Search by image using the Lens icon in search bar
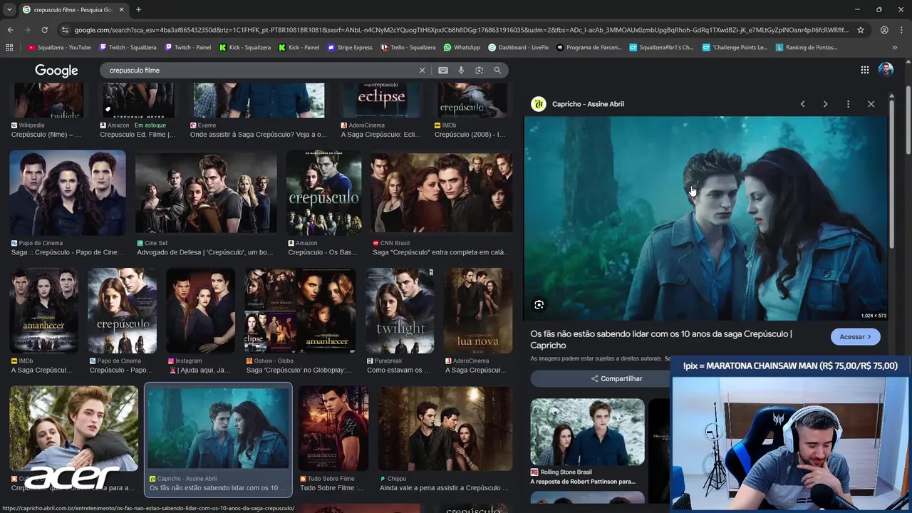The image size is (912, 513). (x=479, y=71)
